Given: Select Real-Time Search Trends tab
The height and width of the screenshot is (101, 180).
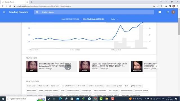Looking at the screenshot, I should pos(93,19).
